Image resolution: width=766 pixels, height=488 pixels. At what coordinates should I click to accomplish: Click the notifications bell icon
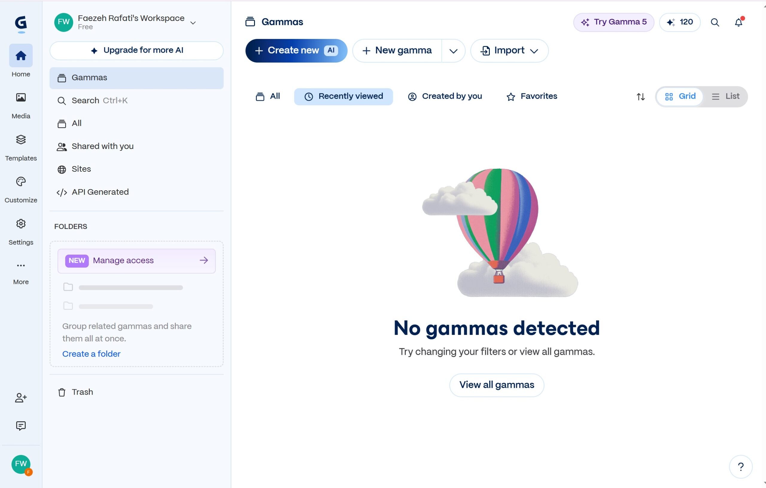tap(739, 22)
